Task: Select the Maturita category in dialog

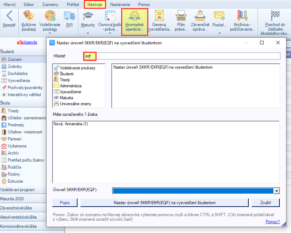Action: 63,98
